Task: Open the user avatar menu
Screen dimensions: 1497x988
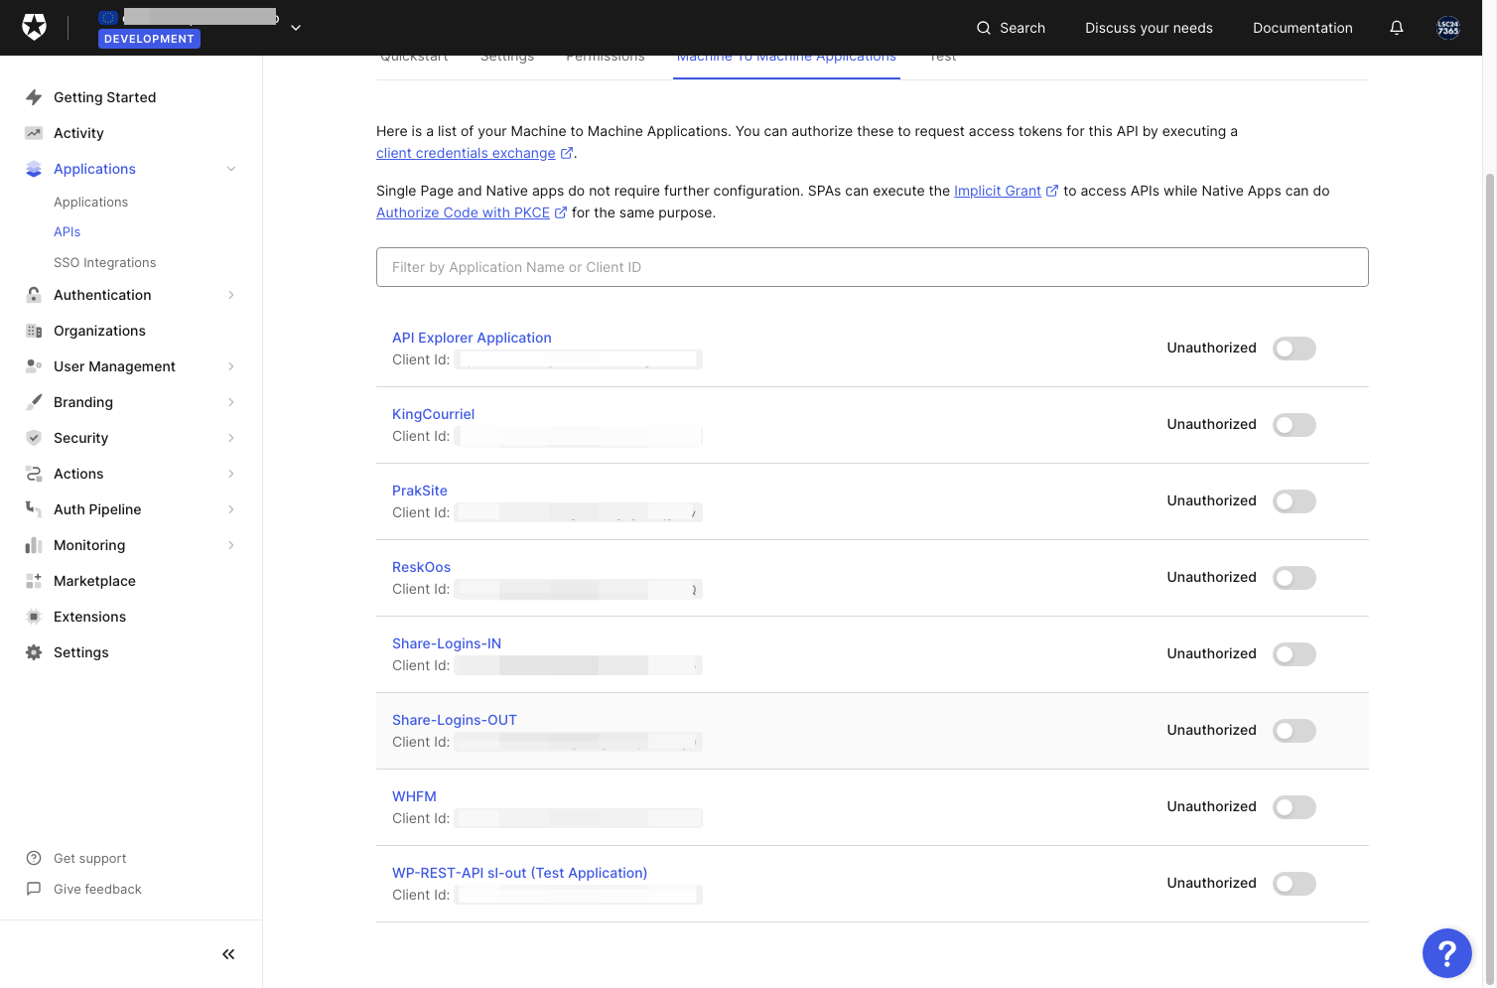Action: [x=1448, y=28]
